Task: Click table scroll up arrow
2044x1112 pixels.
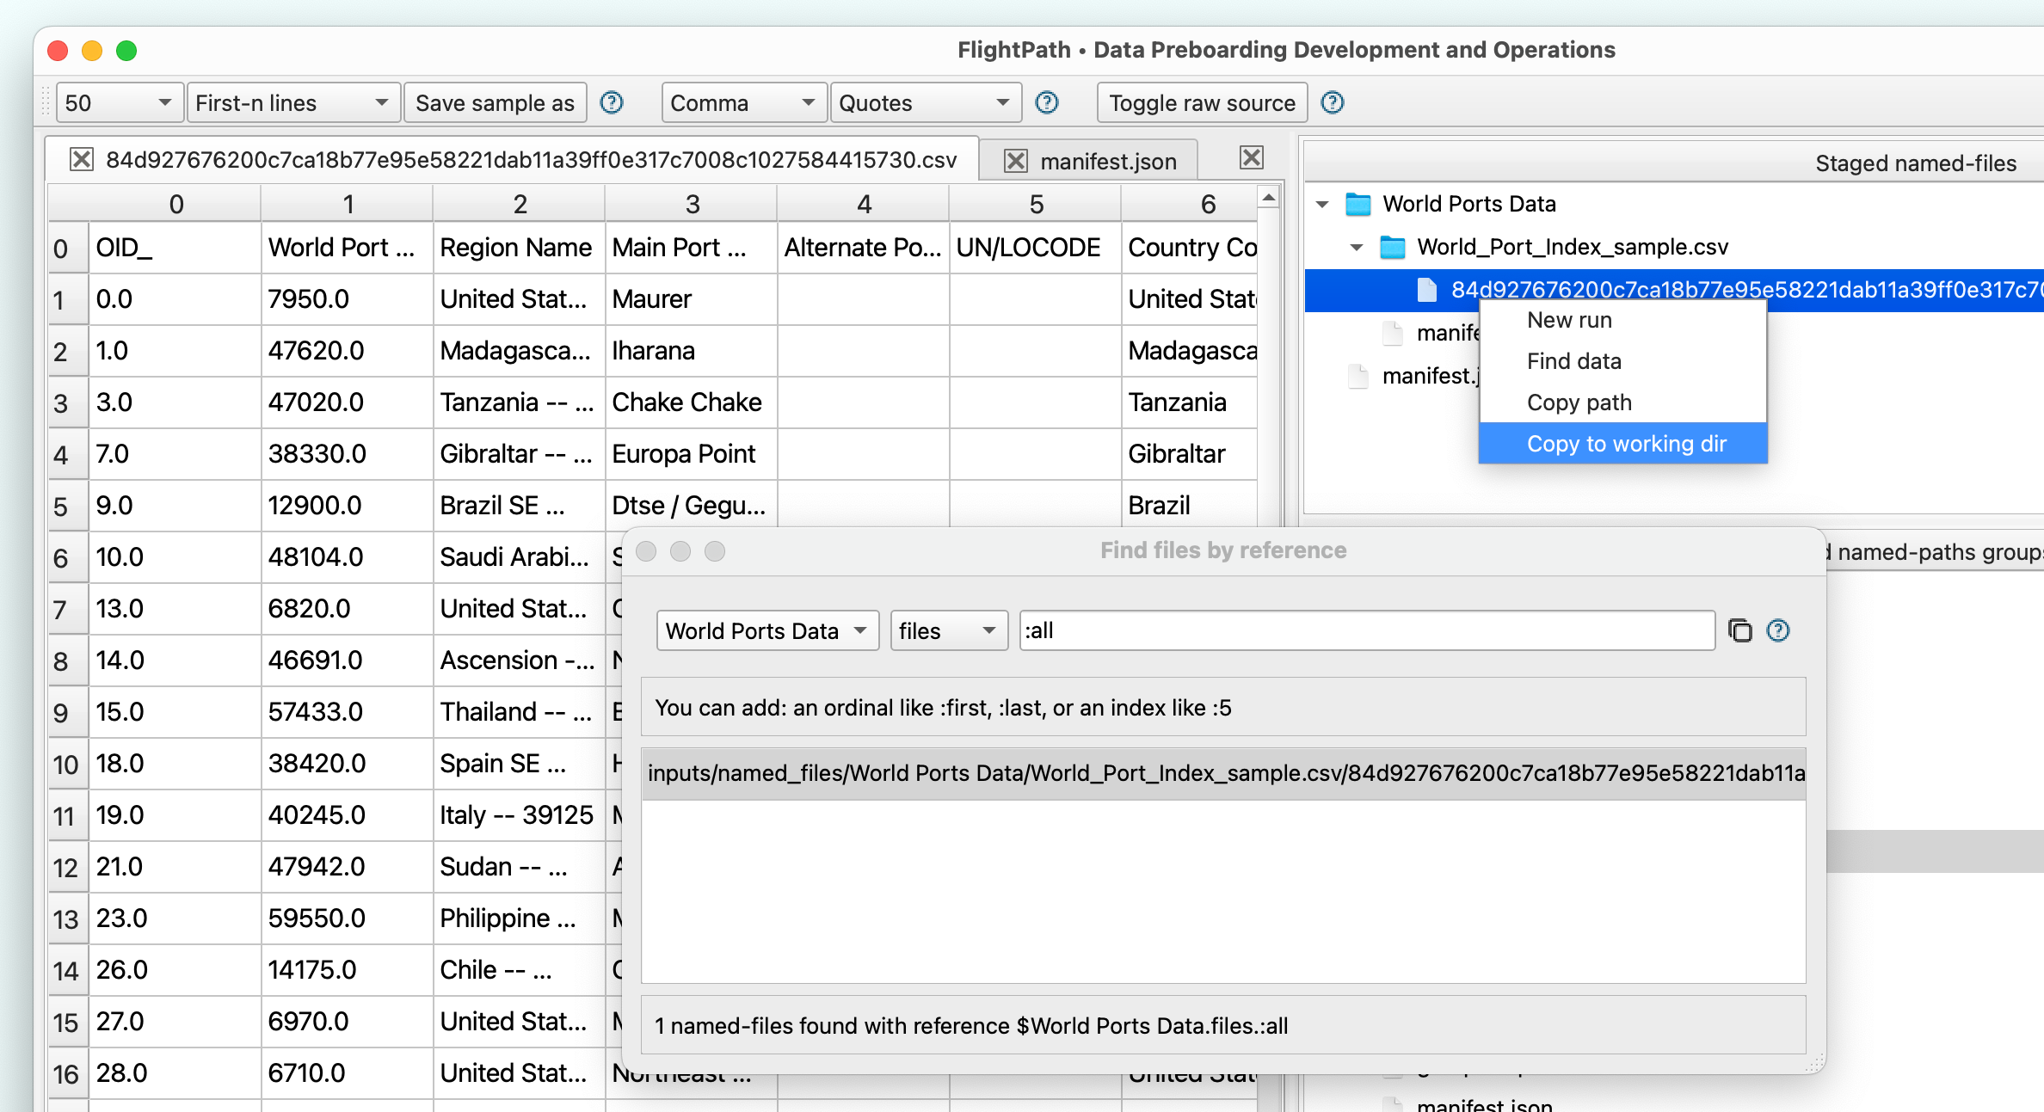Action: [x=1268, y=198]
